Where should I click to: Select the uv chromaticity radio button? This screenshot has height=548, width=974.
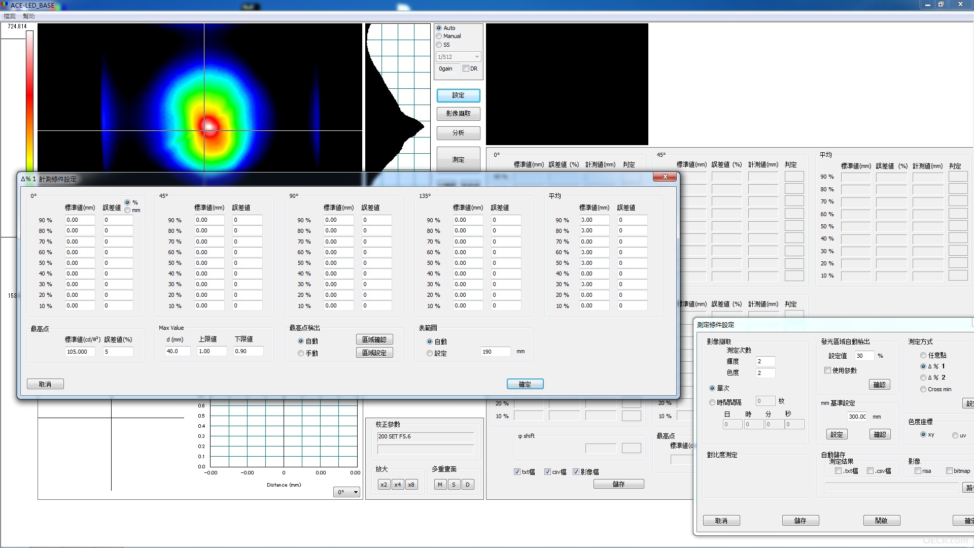[955, 435]
